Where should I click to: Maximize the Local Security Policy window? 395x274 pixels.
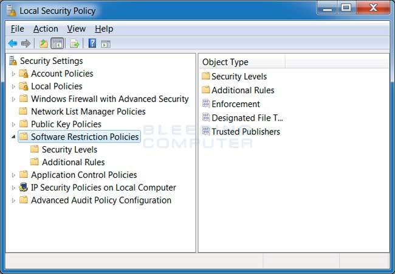tap(346, 8)
